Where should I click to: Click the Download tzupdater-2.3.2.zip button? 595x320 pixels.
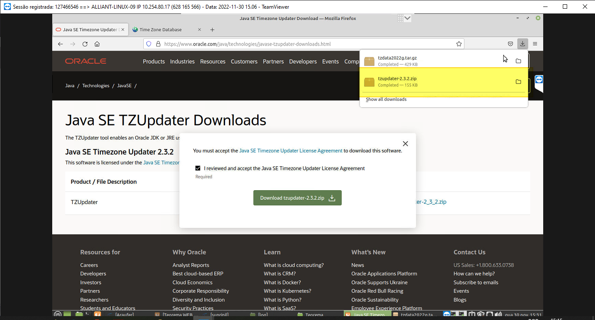[x=297, y=198]
